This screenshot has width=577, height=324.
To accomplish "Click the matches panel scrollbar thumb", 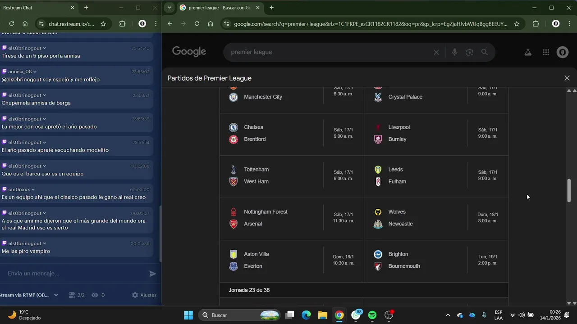I will [569, 190].
